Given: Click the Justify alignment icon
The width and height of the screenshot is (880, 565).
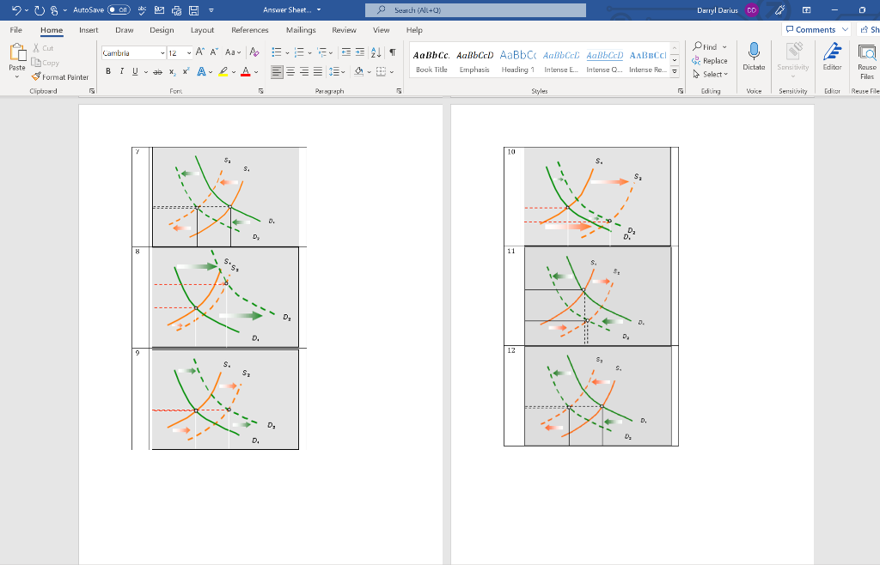Looking at the screenshot, I should (x=318, y=71).
